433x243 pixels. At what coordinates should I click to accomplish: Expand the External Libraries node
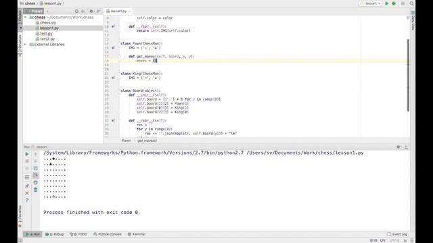[x=26, y=45]
